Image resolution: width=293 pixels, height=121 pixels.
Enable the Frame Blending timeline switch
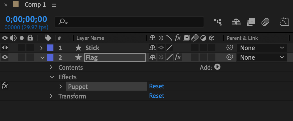pyautogui.click(x=251, y=22)
